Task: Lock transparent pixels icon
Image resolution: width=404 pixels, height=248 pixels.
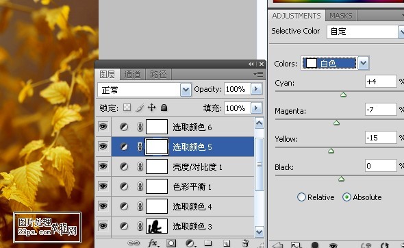Action: (x=127, y=108)
